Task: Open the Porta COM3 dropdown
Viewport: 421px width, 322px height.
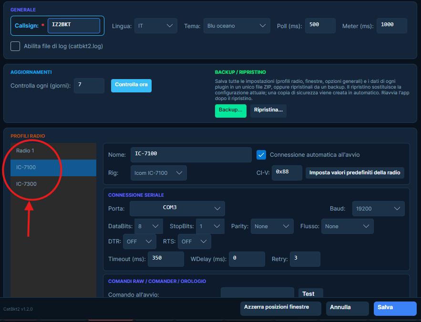Action: [177, 209]
